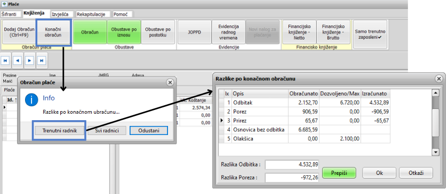Select Obustave po iznosu button

coord(124,32)
